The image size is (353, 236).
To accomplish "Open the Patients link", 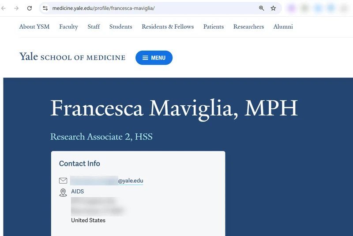I will 214,27.
